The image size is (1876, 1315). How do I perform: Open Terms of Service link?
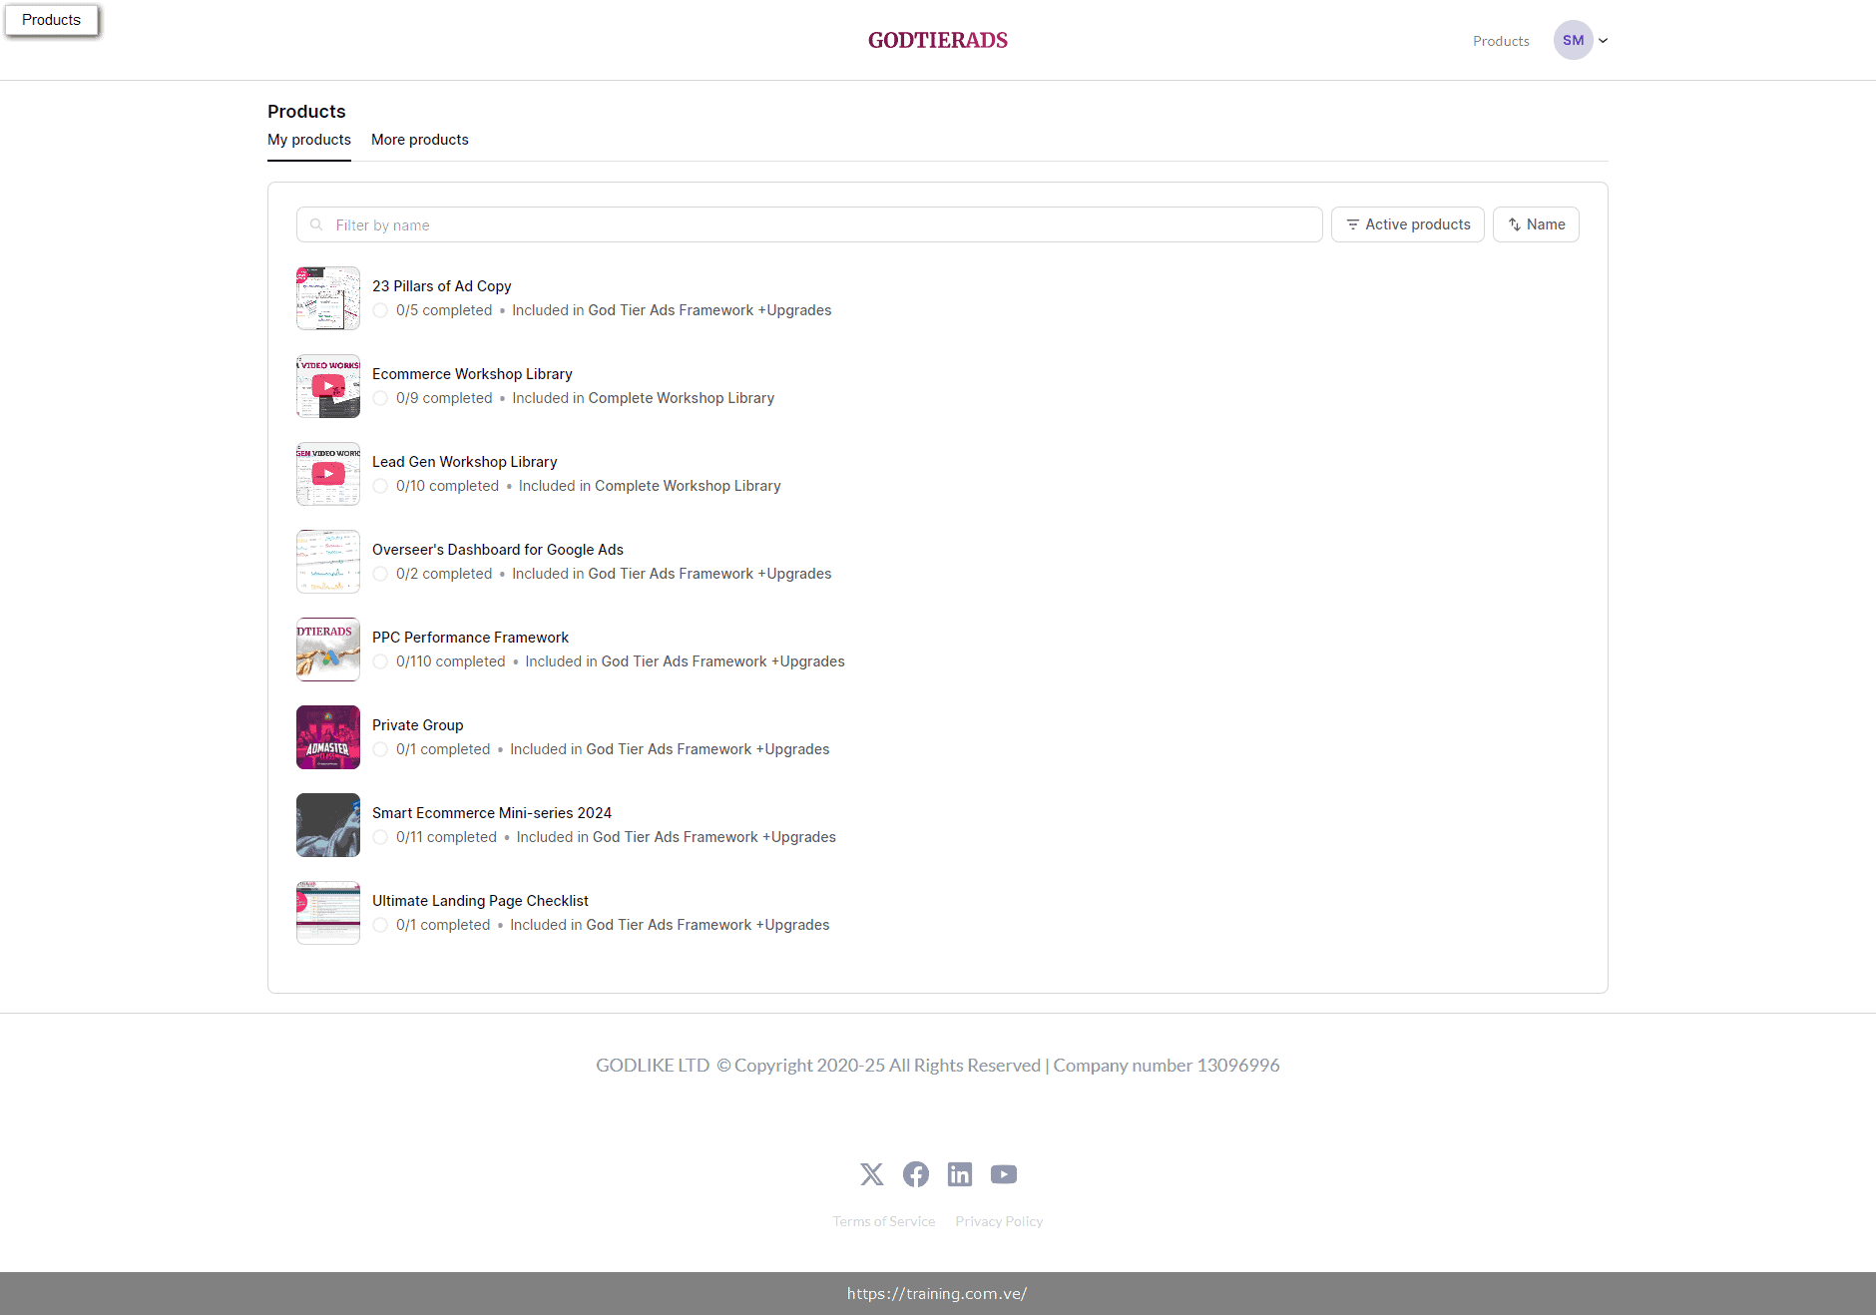click(883, 1220)
